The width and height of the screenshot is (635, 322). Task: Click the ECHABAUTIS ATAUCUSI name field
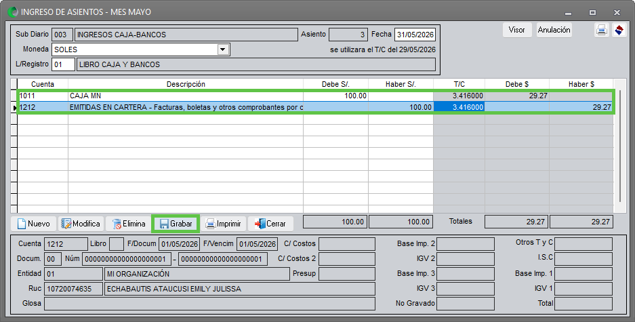coord(240,289)
